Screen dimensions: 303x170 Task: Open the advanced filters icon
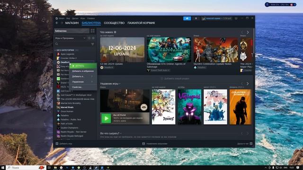[x=93, y=44]
